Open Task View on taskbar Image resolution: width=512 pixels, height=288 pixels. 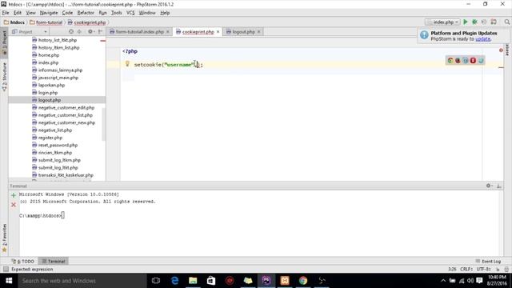pyautogui.click(x=156, y=281)
